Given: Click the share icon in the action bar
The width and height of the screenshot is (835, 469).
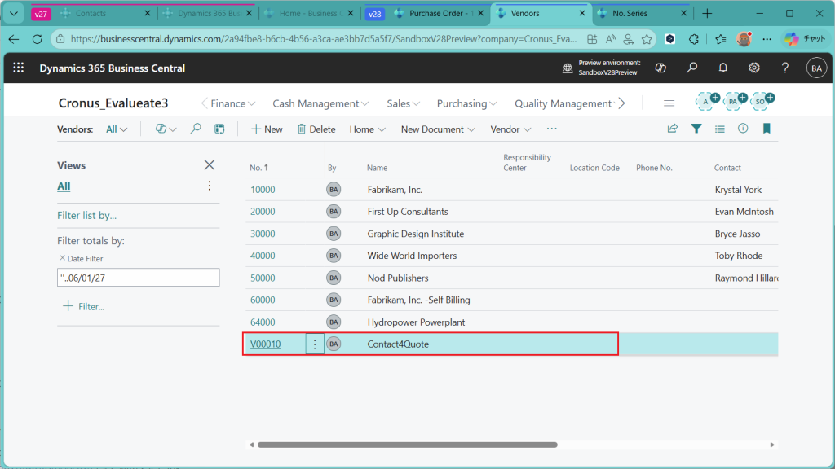Looking at the screenshot, I should pos(673,129).
